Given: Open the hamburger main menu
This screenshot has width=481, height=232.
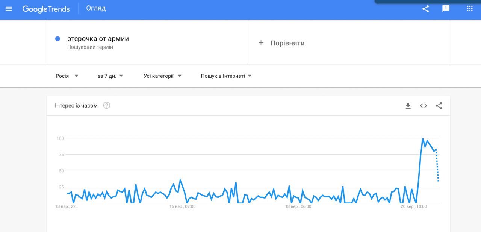Looking at the screenshot, I should pyautogui.click(x=9, y=9).
